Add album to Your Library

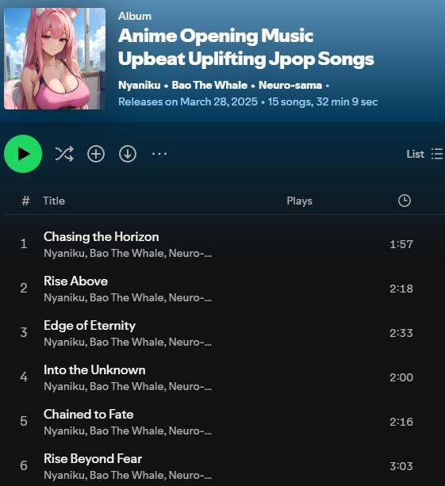pyautogui.click(x=96, y=154)
